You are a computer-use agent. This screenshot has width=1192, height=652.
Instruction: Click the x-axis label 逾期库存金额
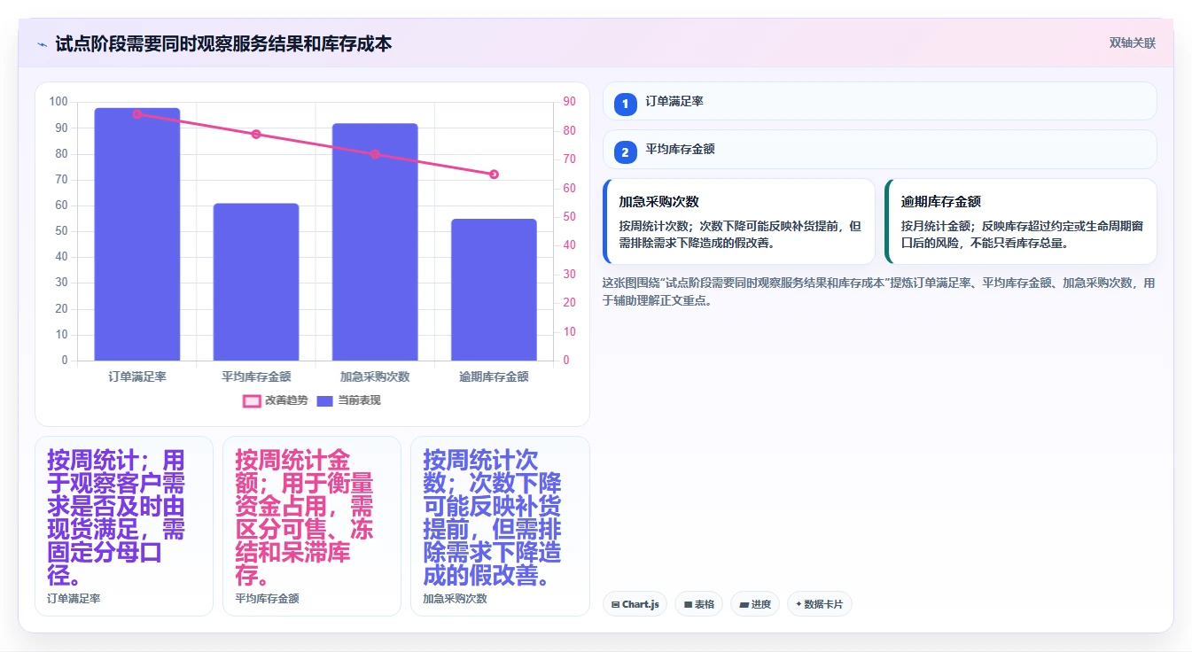tap(494, 376)
